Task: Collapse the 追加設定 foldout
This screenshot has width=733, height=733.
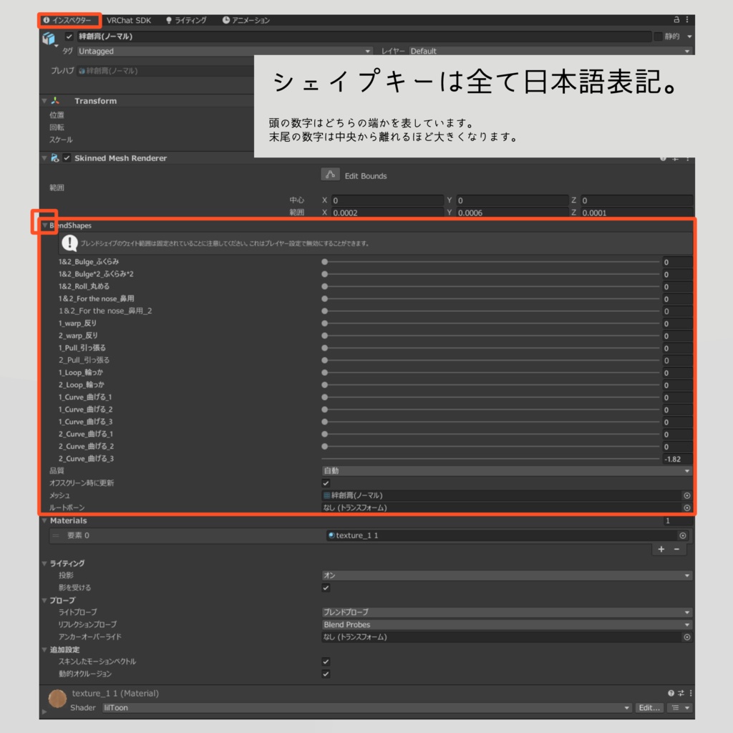Action: (44, 649)
